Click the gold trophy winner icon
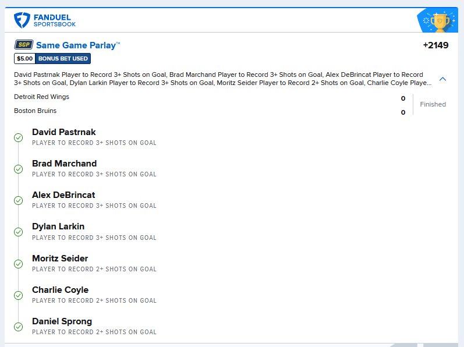Screen dimensions: 464x347 coord(440,22)
